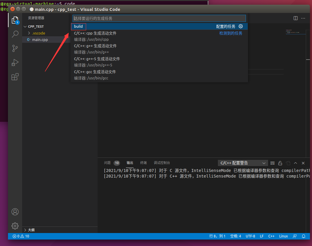
Task: Open the Source Control view icon
Action: click(x=15, y=48)
